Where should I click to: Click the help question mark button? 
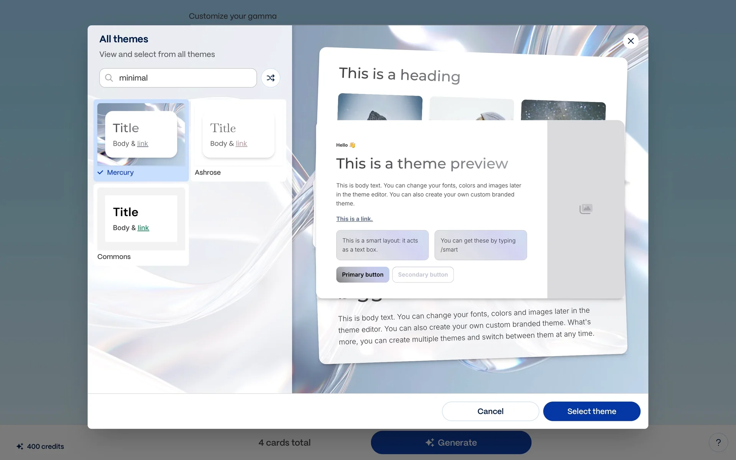click(718, 442)
